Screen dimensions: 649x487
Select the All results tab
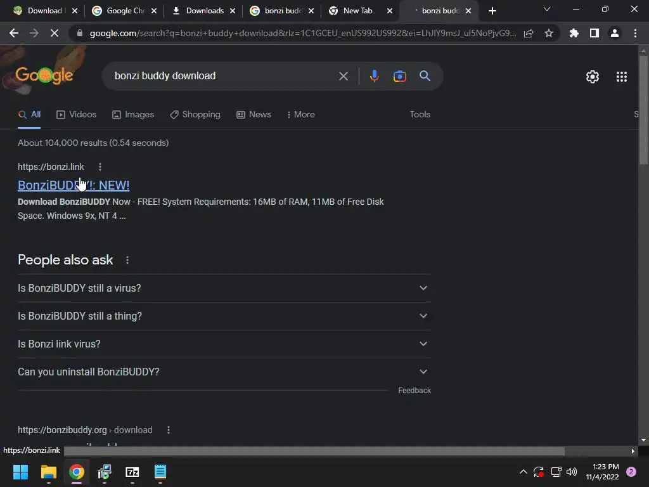pyautogui.click(x=29, y=115)
